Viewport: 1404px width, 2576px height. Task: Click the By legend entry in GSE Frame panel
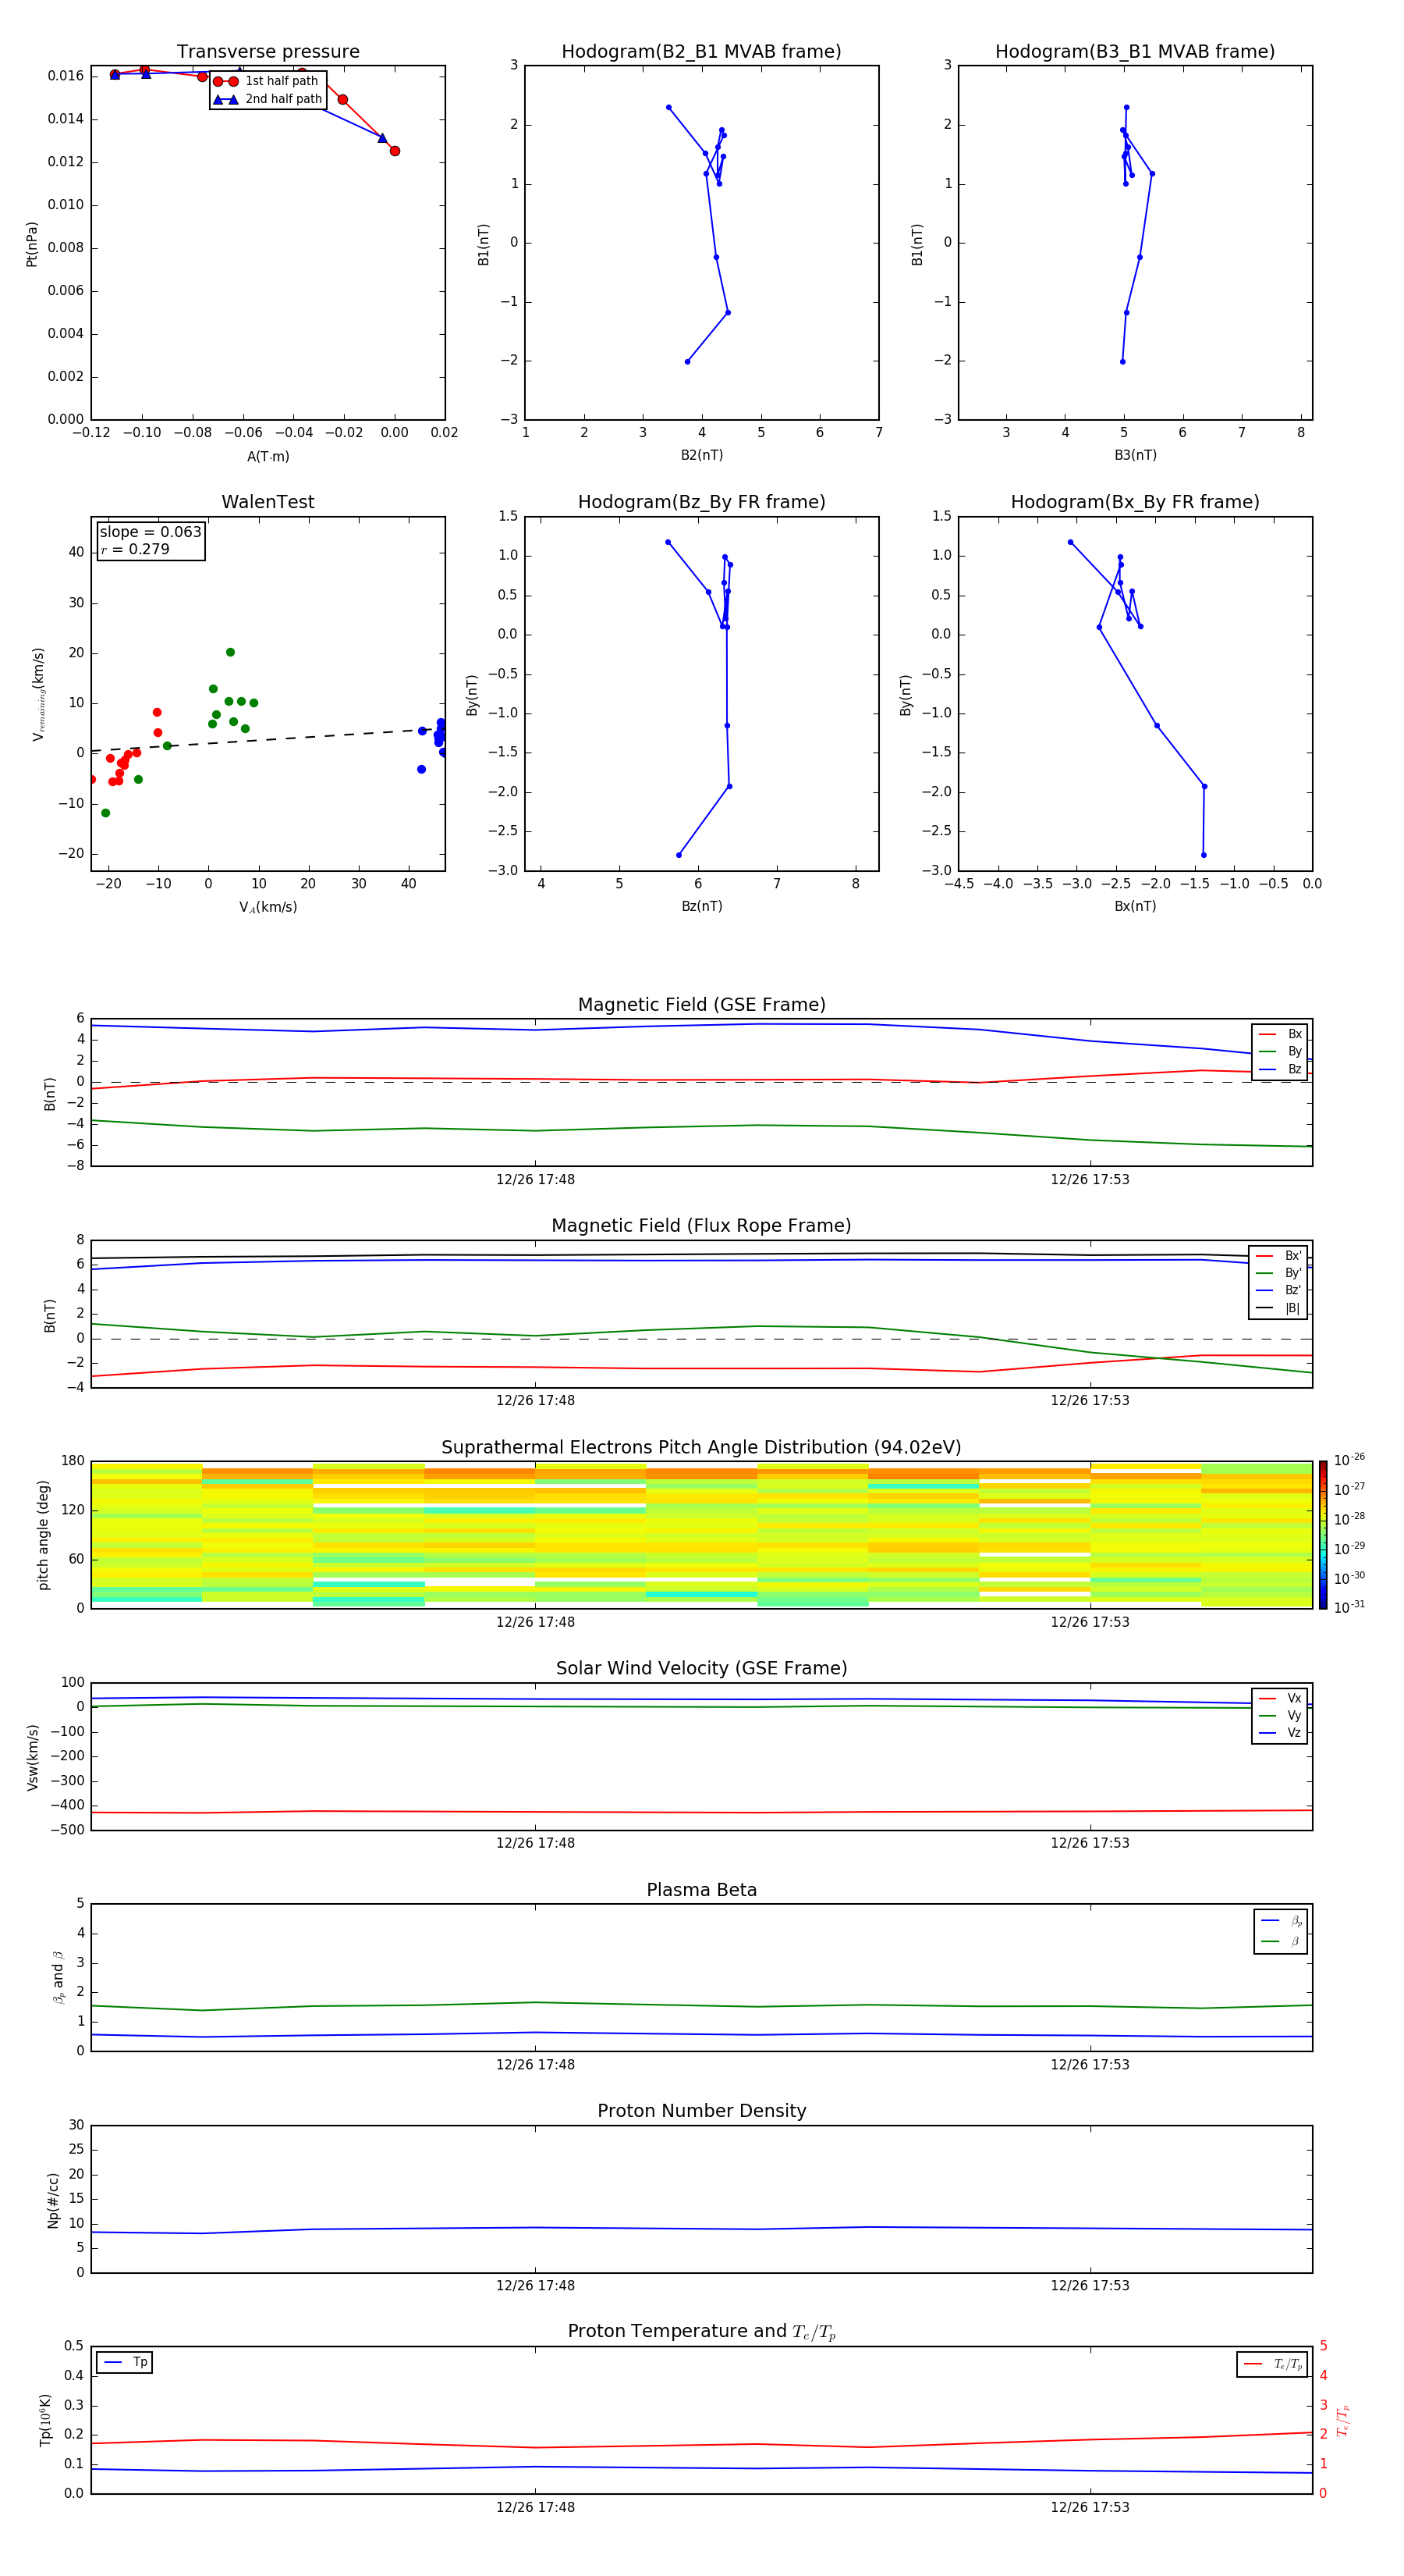[1280, 1051]
